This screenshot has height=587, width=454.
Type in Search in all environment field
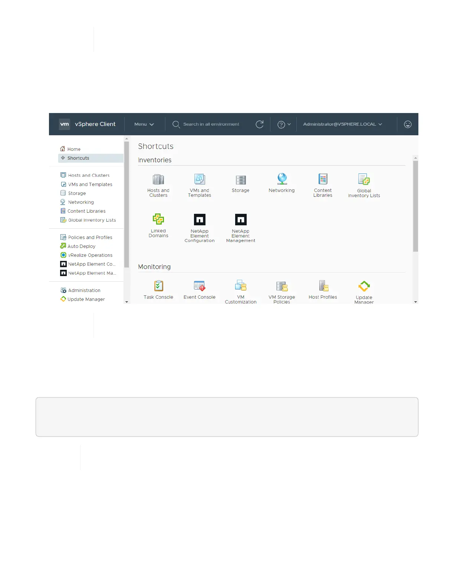point(211,124)
